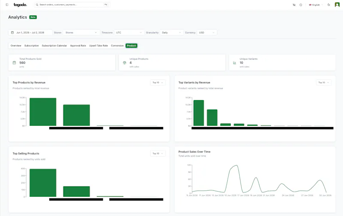343x216 pixels.
Task: Open the Approval Rate tab
Action: pyautogui.click(x=78, y=46)
